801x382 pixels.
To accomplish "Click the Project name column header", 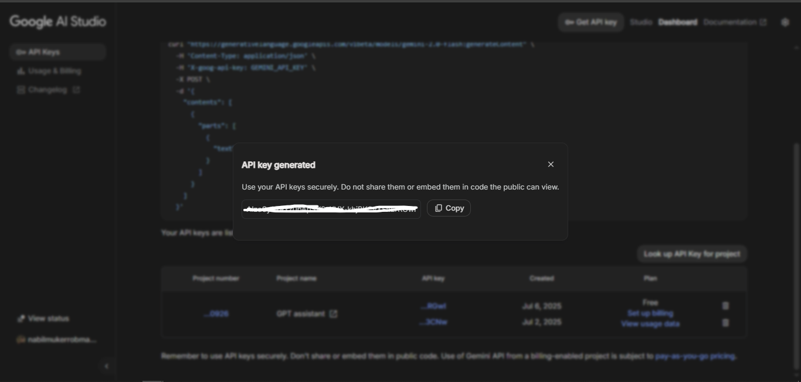I will [x=297, y=279].
